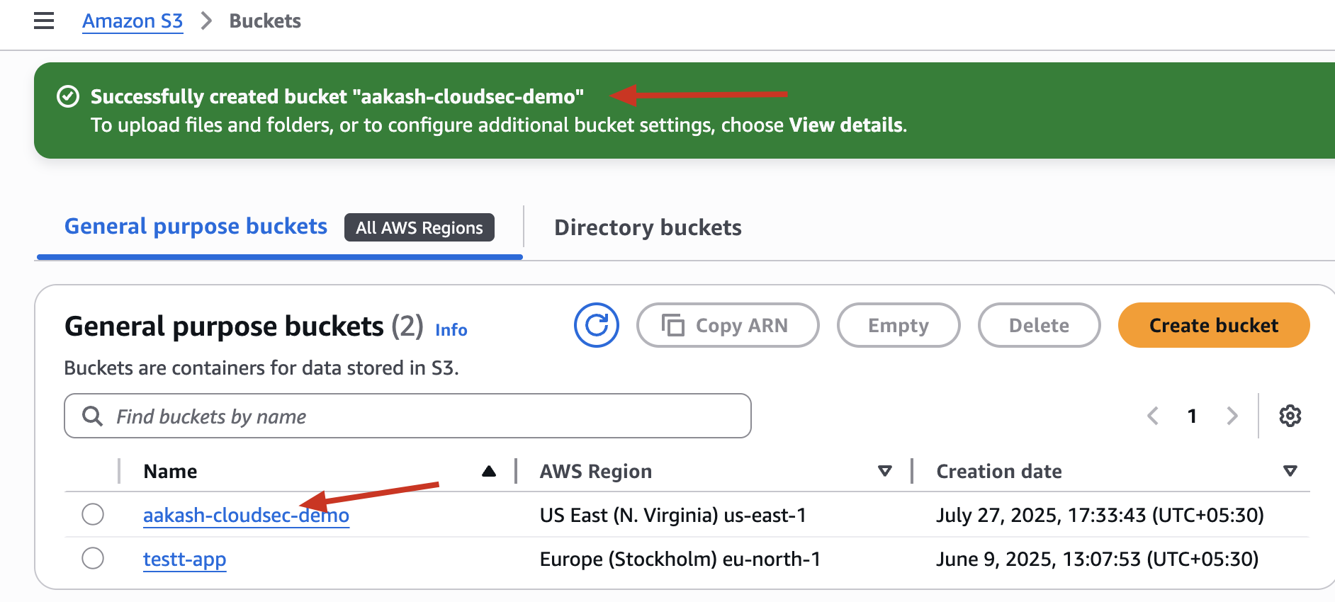Click the search magnifier icon

pos(92,416)
